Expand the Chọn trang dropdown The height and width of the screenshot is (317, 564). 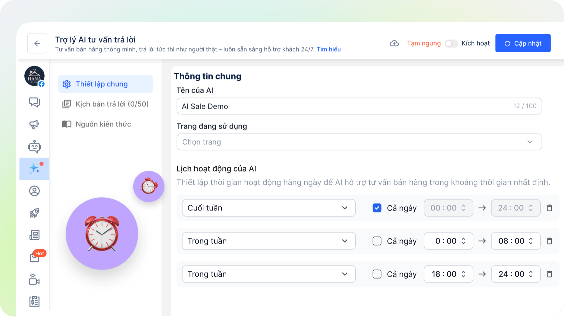point(359,142)
